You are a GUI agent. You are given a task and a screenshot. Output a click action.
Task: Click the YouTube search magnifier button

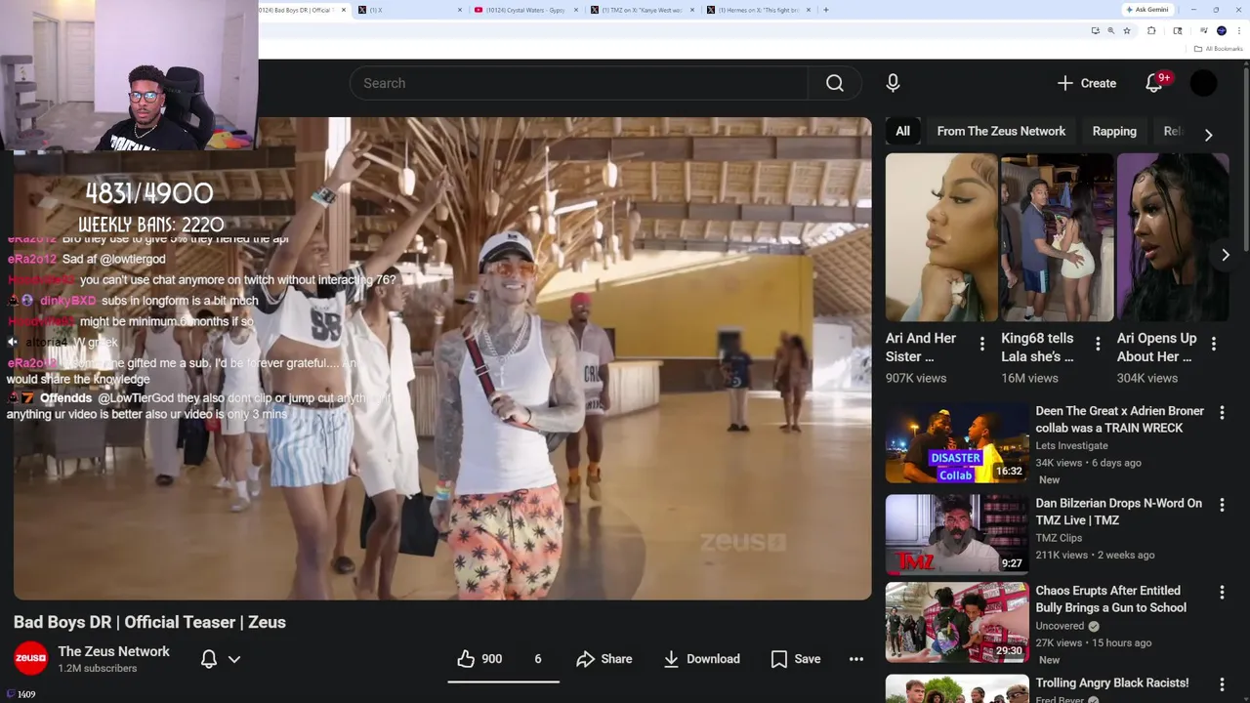pyautogui.click(x=834, y=83)
